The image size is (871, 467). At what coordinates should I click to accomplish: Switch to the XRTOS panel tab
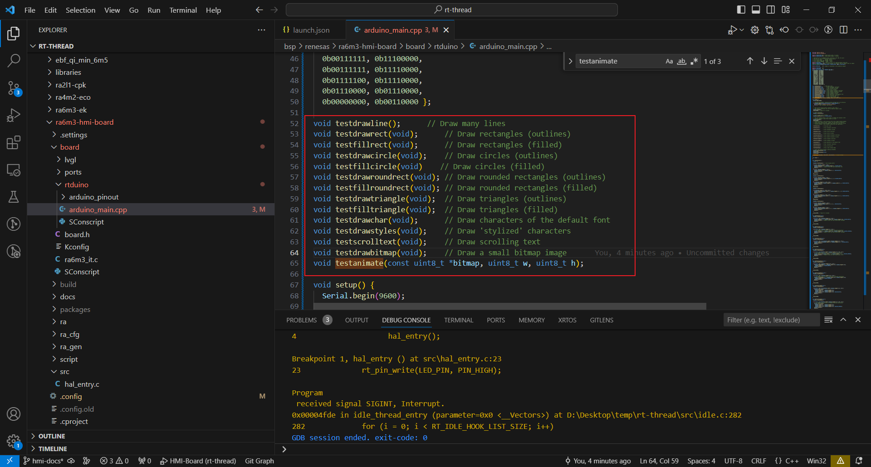(x=567, y=320)
